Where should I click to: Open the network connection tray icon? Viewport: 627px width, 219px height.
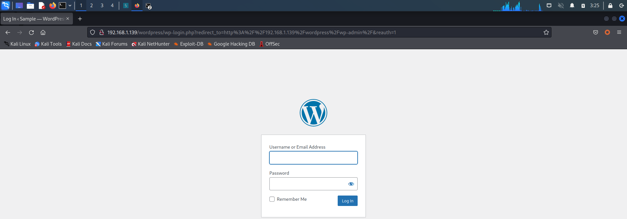click(x=549, y=6)
